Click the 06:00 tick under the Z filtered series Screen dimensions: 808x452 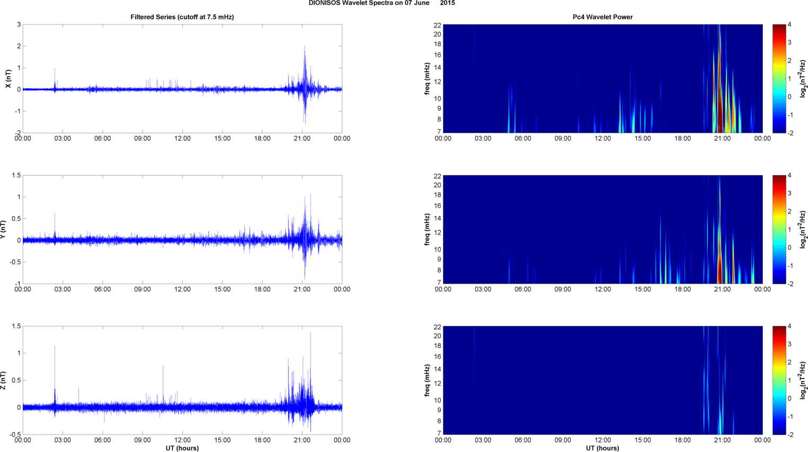click(x=102, y=440)
